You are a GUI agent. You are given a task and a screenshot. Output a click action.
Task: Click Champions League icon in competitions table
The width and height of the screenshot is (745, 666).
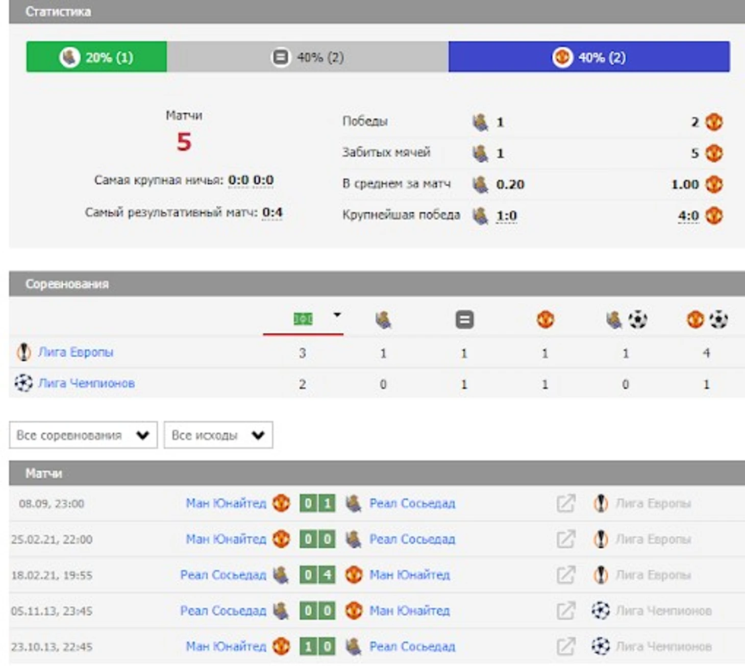point(23,383)
